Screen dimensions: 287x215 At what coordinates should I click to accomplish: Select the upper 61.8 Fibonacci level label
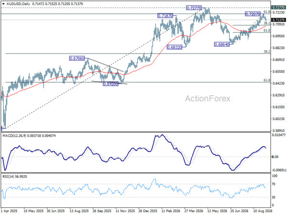coord(267,12)
